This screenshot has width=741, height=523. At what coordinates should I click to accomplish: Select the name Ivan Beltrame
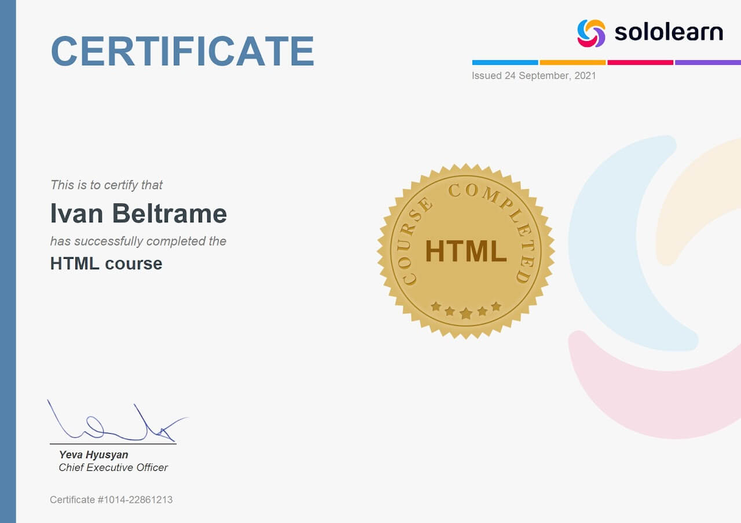(x=138, y=213)
